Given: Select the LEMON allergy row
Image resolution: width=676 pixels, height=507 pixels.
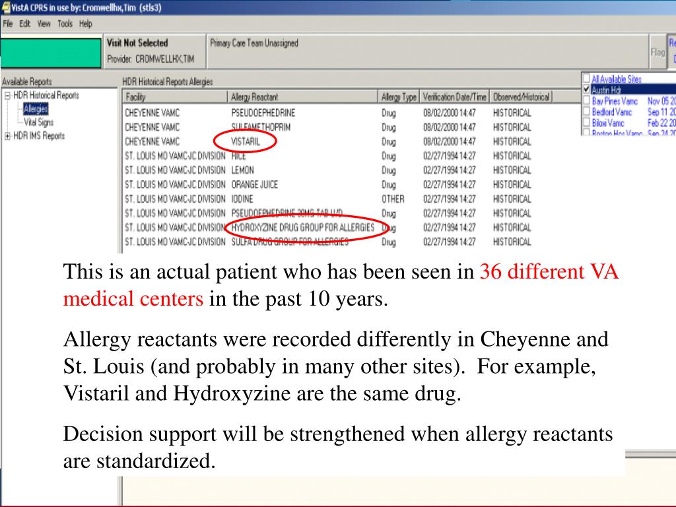Looking at the screenshot, I should [329, 170].
